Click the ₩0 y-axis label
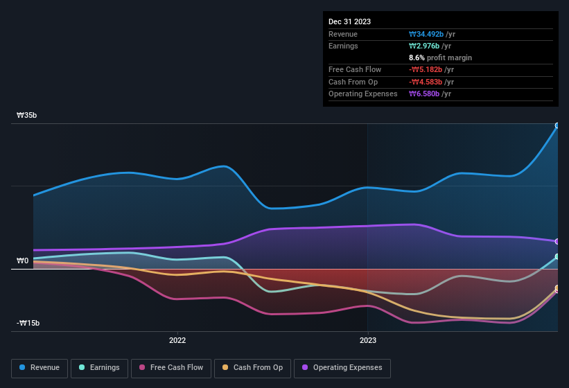Image resolution: width=569 pixels, height=388 pixels. (x=22, y=261)
